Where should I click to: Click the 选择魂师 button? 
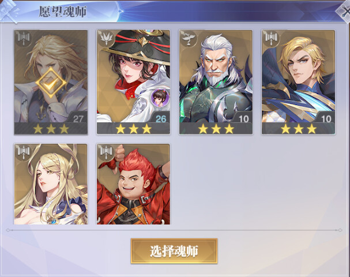(174, 251)
